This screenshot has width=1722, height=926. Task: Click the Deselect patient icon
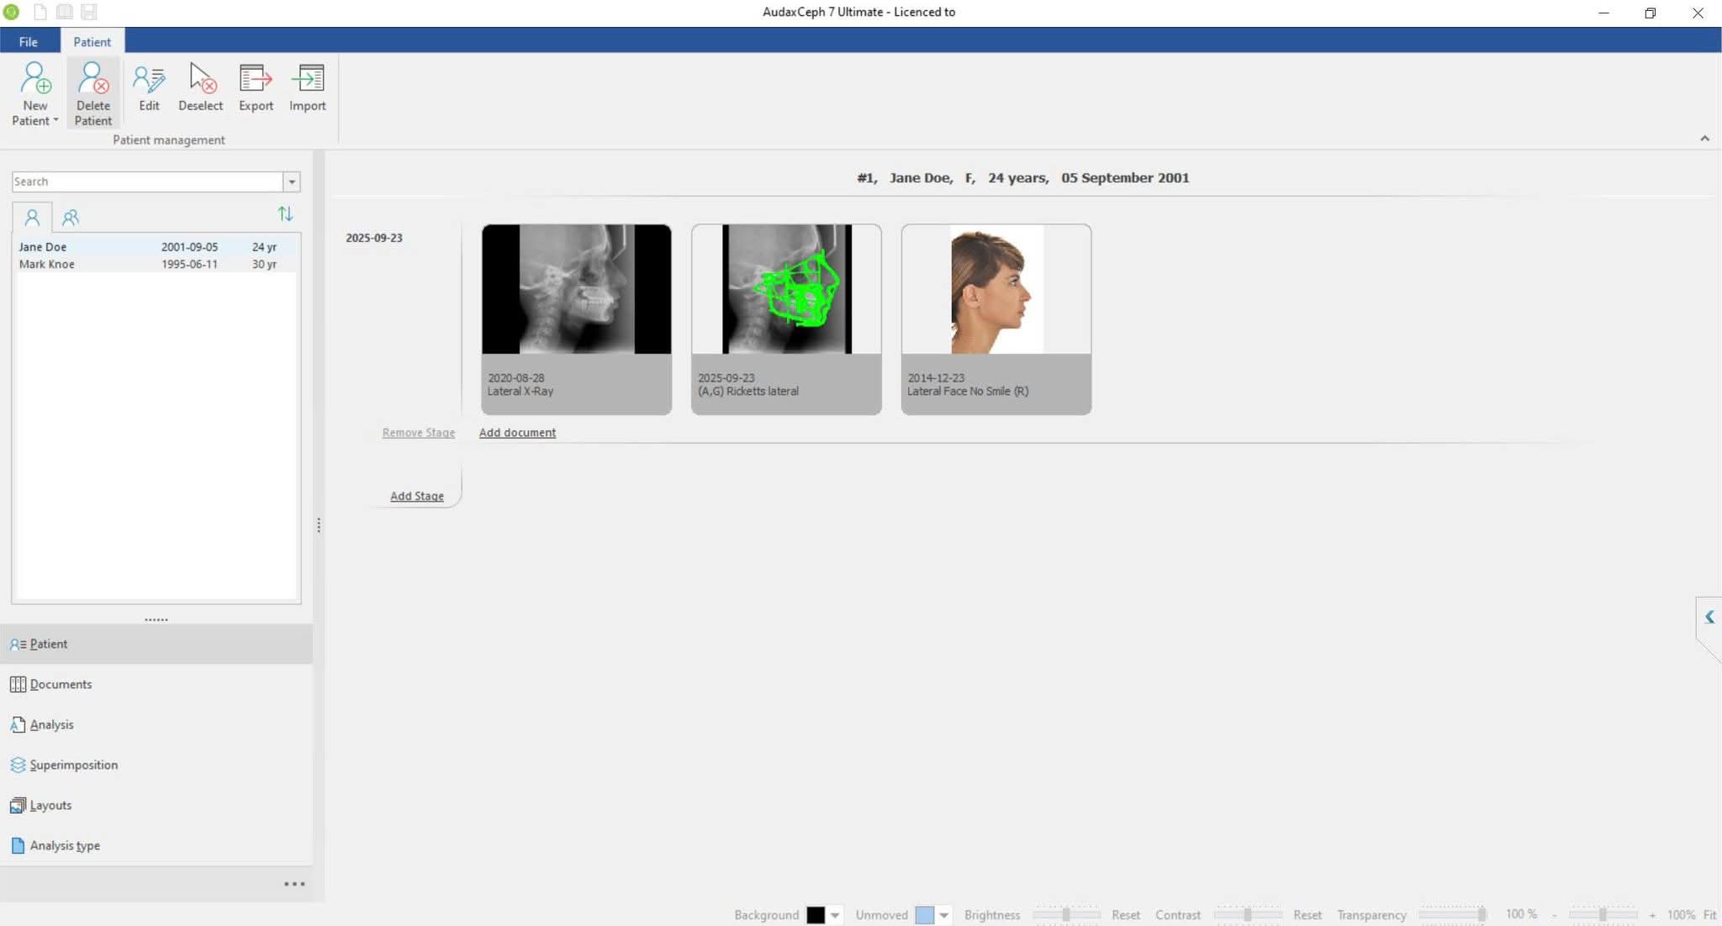coord(200,79)
